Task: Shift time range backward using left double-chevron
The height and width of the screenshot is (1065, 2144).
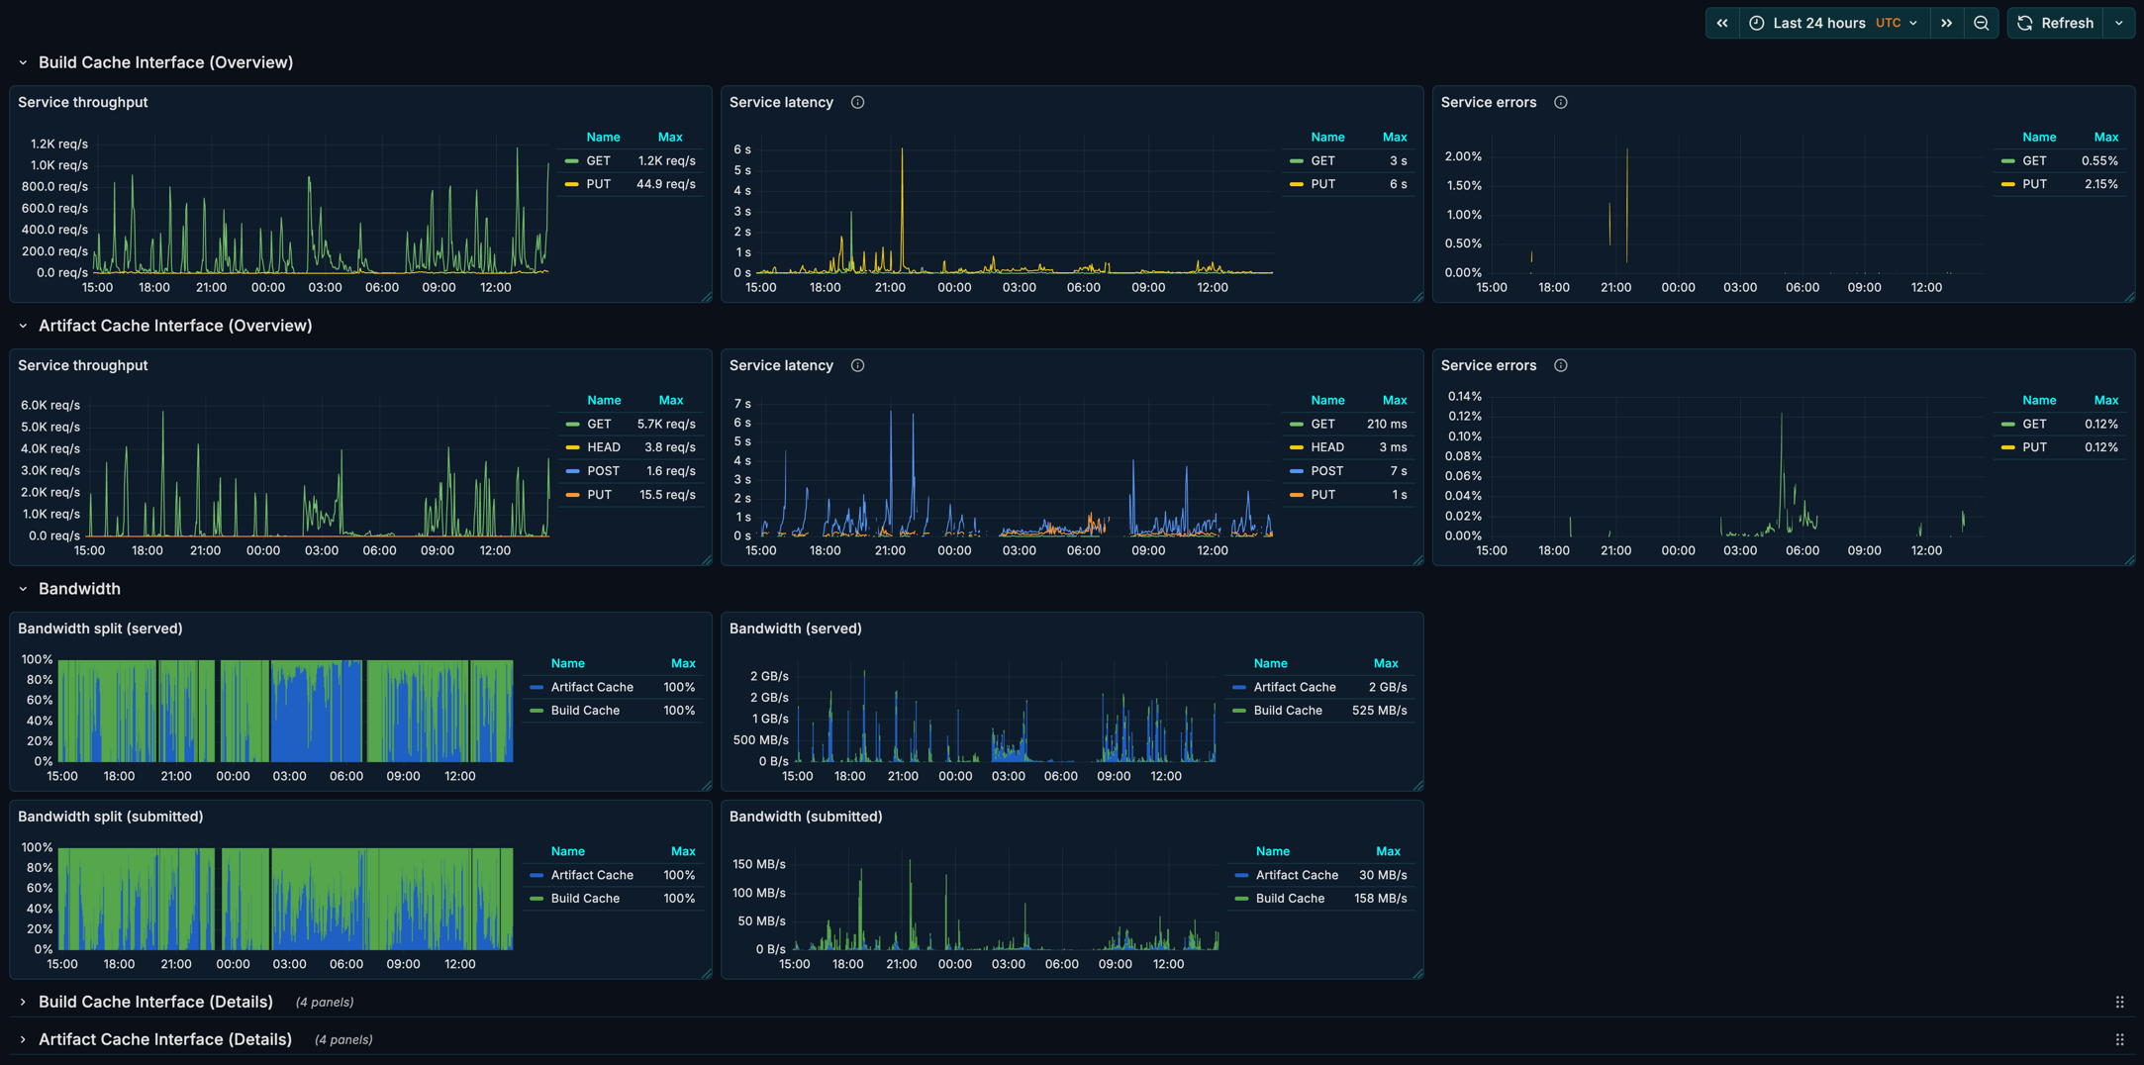Action: click(x=1722, y=23)
